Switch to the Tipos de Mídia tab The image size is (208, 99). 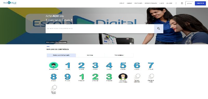[x=119, y=55]
